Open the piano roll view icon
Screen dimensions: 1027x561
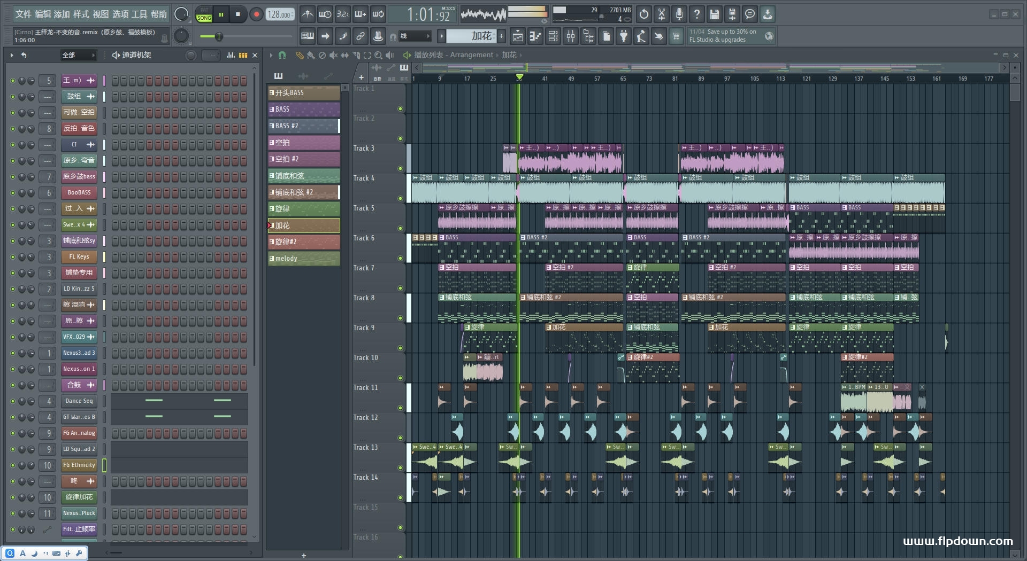click(535, 36)
